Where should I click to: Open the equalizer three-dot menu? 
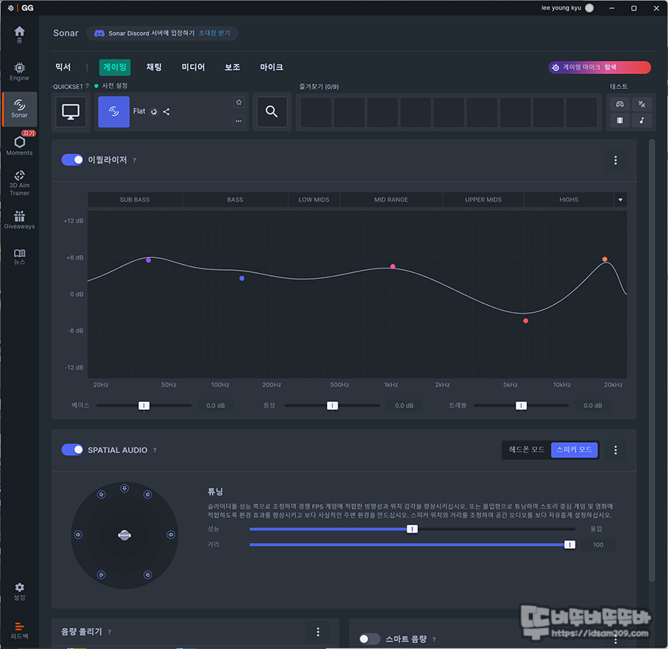click(615, 160)
